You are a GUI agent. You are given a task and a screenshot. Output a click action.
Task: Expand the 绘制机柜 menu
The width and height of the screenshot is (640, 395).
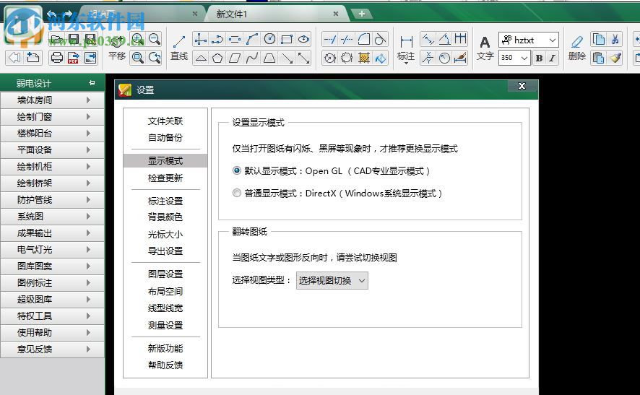point(52,167)
